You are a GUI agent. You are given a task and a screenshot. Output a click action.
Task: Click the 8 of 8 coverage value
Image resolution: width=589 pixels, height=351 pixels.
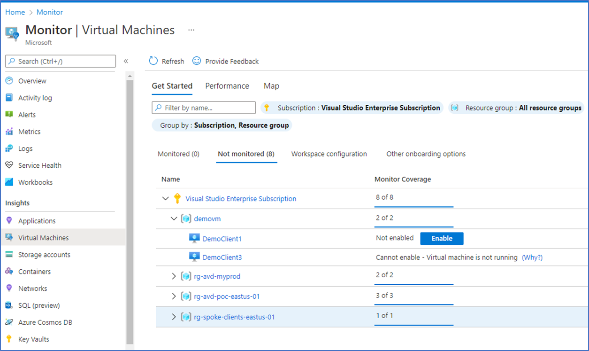pos(384,197)
